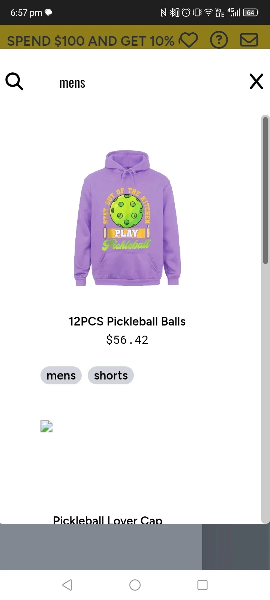Tap the Android back navigation button

pyautogui.click(x=67, y=585)
